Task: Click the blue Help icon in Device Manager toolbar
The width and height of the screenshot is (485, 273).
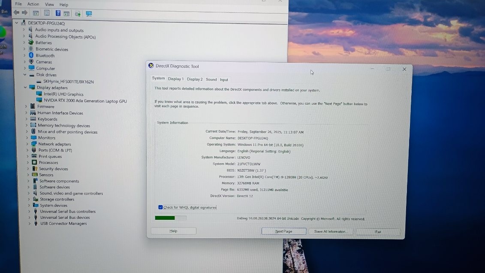Action: pyautogui.click(x=58, y=13)
